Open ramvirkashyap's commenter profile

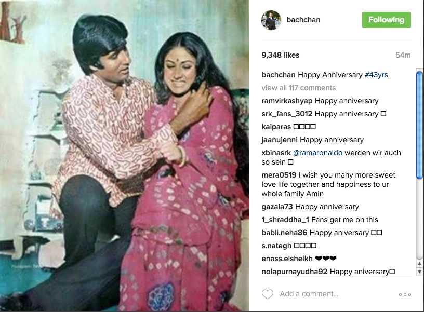[x=287, y=101]
